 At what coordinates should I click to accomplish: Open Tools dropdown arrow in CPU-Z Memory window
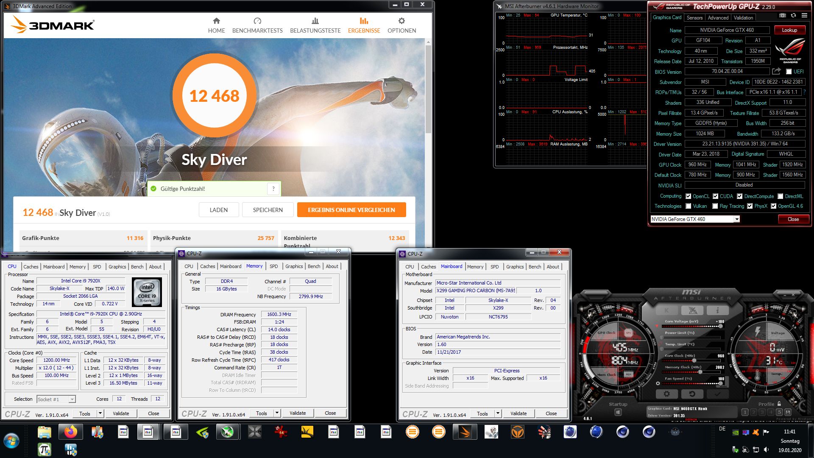(x=277, y=413)
